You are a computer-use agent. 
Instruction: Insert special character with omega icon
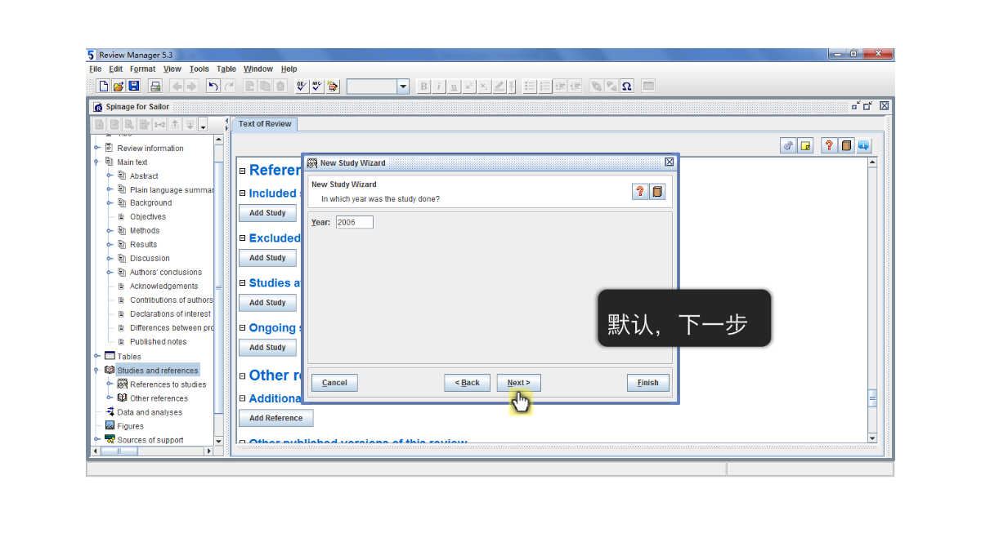[x=627, y=86]
